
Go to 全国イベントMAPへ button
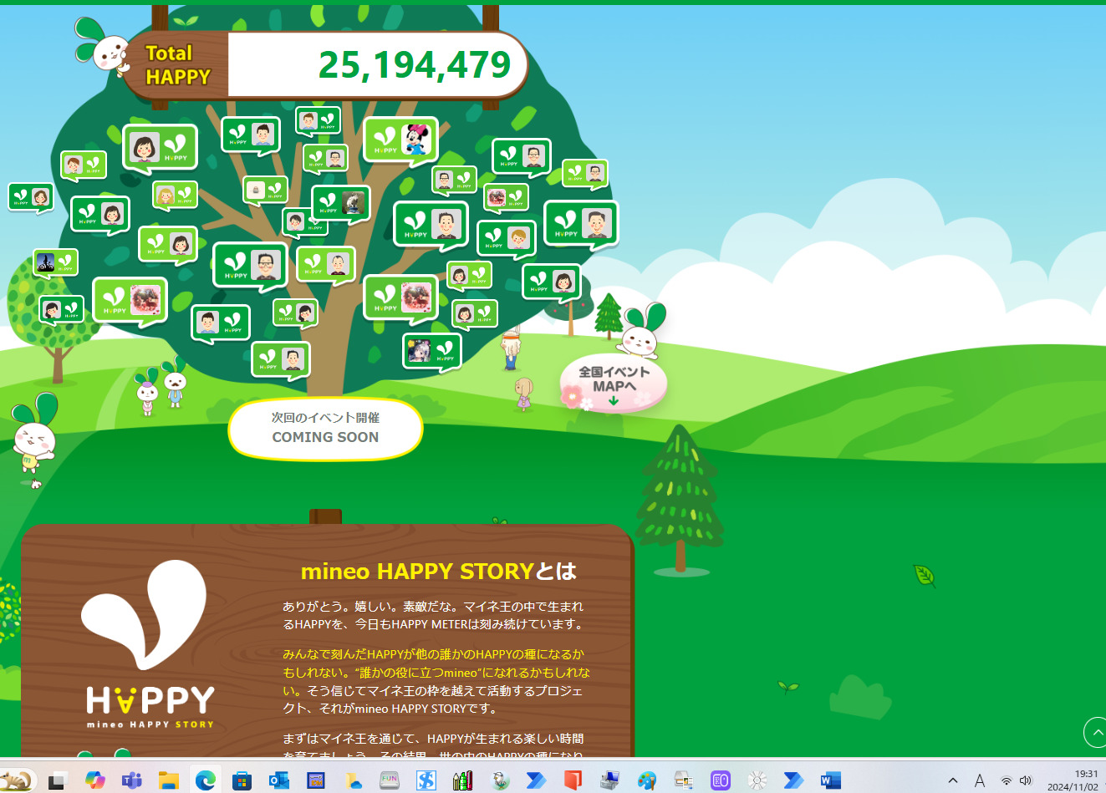[x=614, y=384]
